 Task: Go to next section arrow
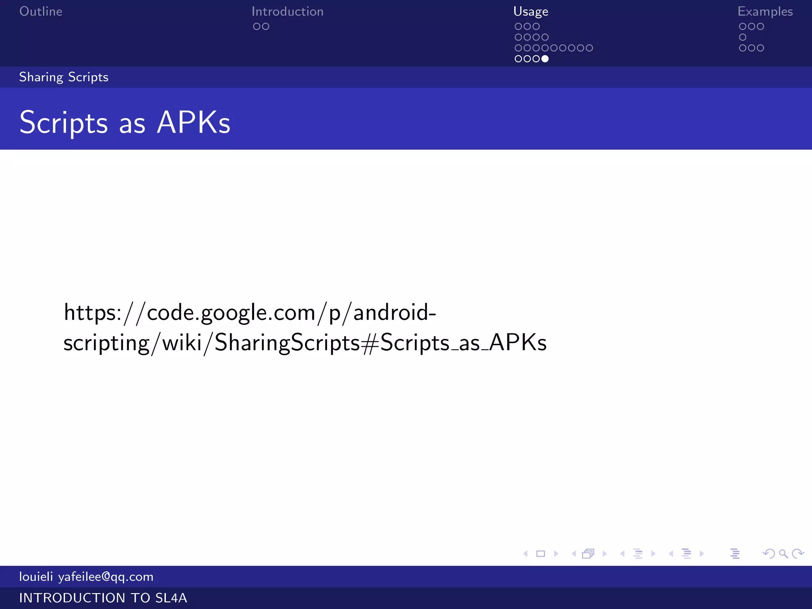coord(702,553)
